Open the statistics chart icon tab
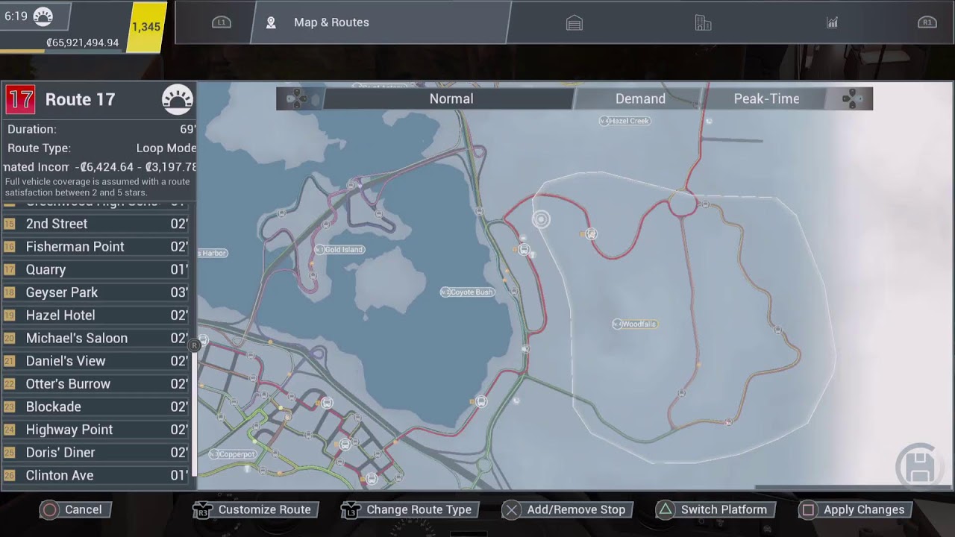Viewport: 955px width, 537px height. (832, 23)
